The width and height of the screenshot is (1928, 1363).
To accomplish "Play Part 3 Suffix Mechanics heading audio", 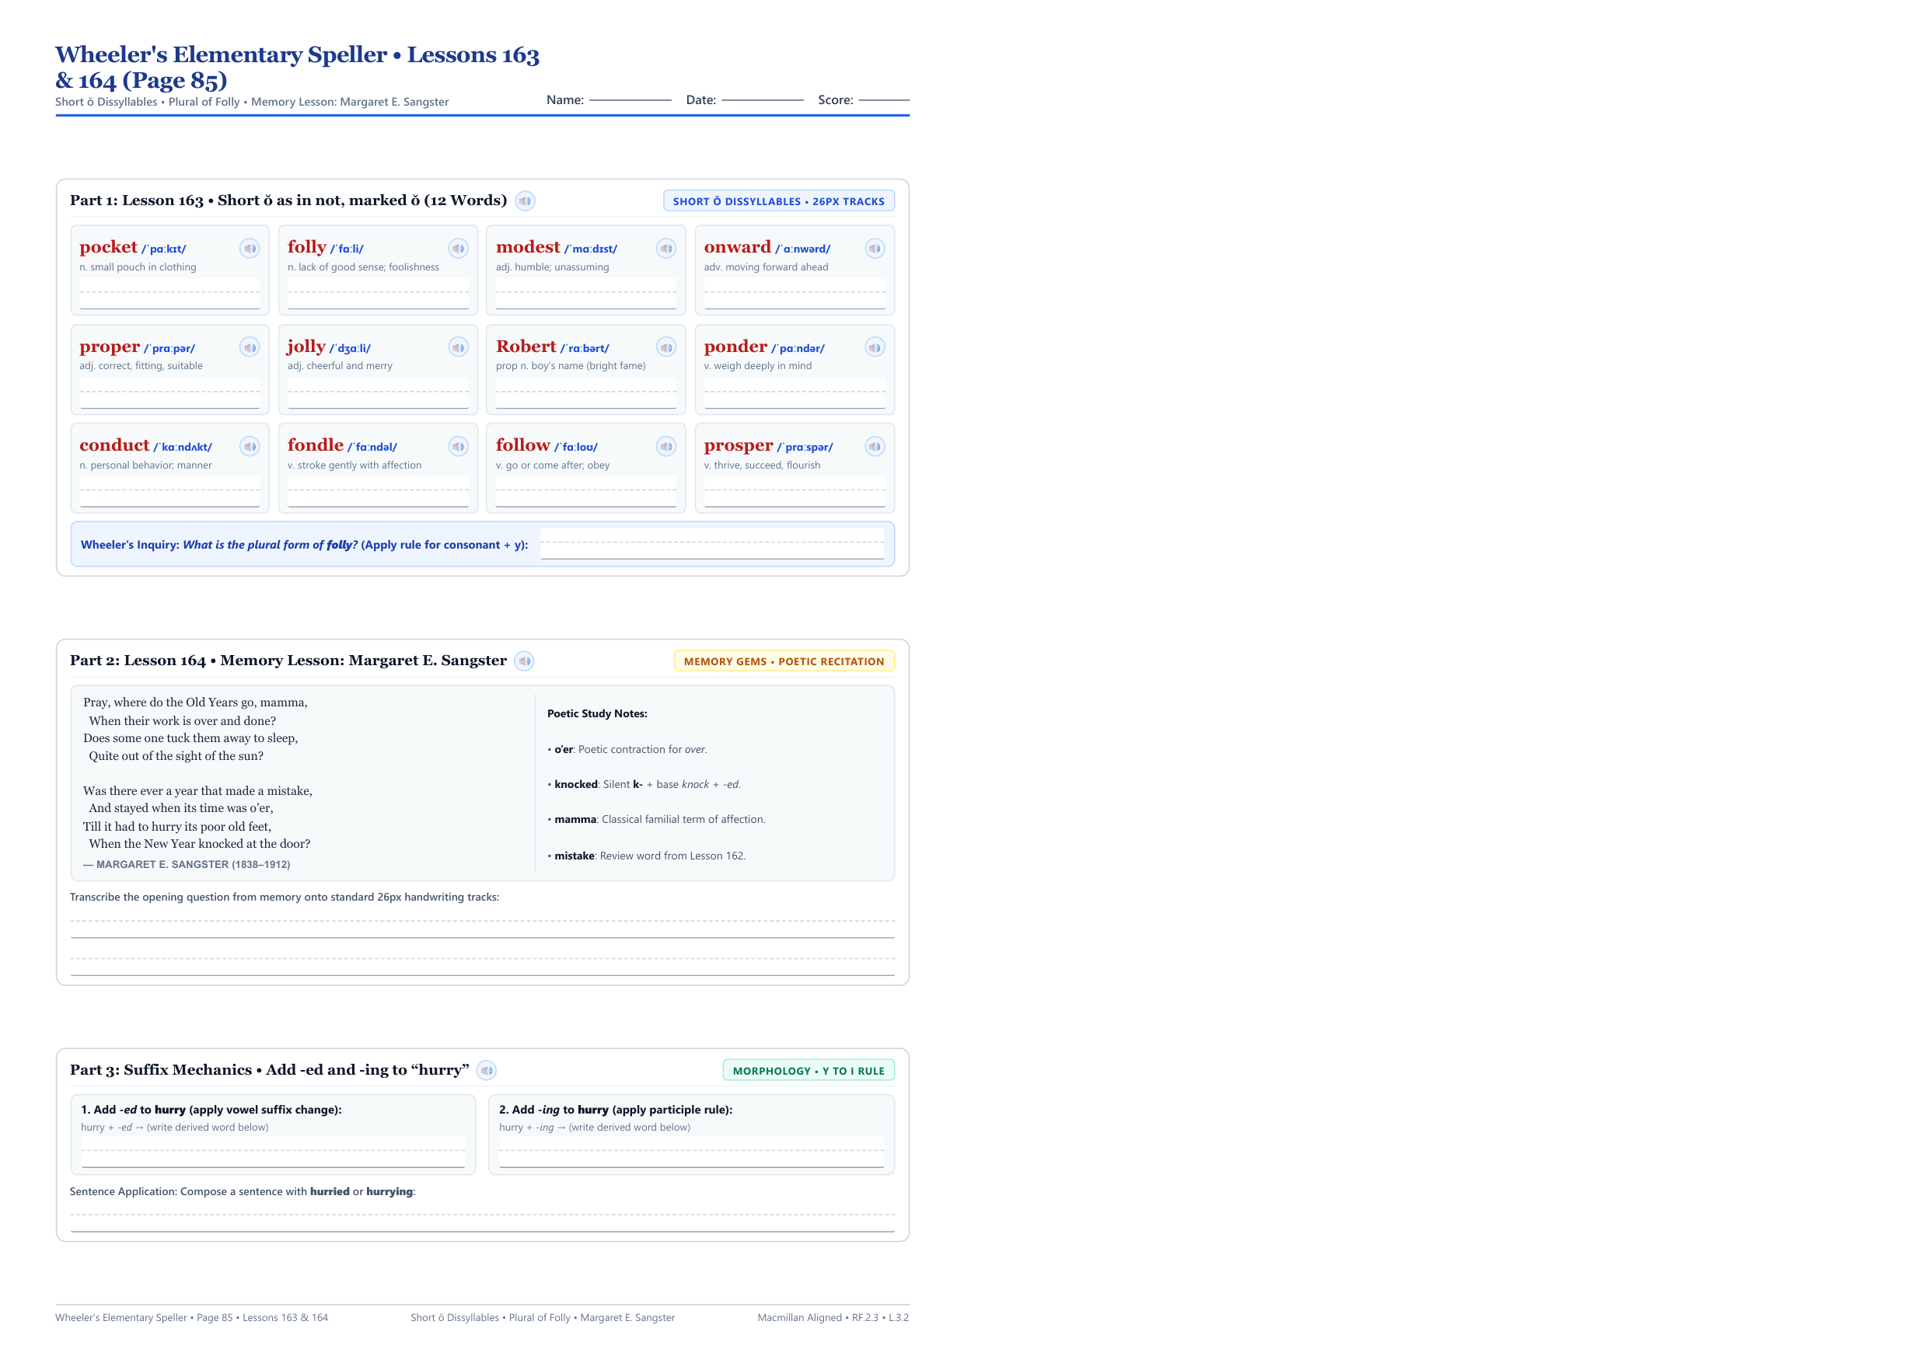I will [x=486, y=1070].
